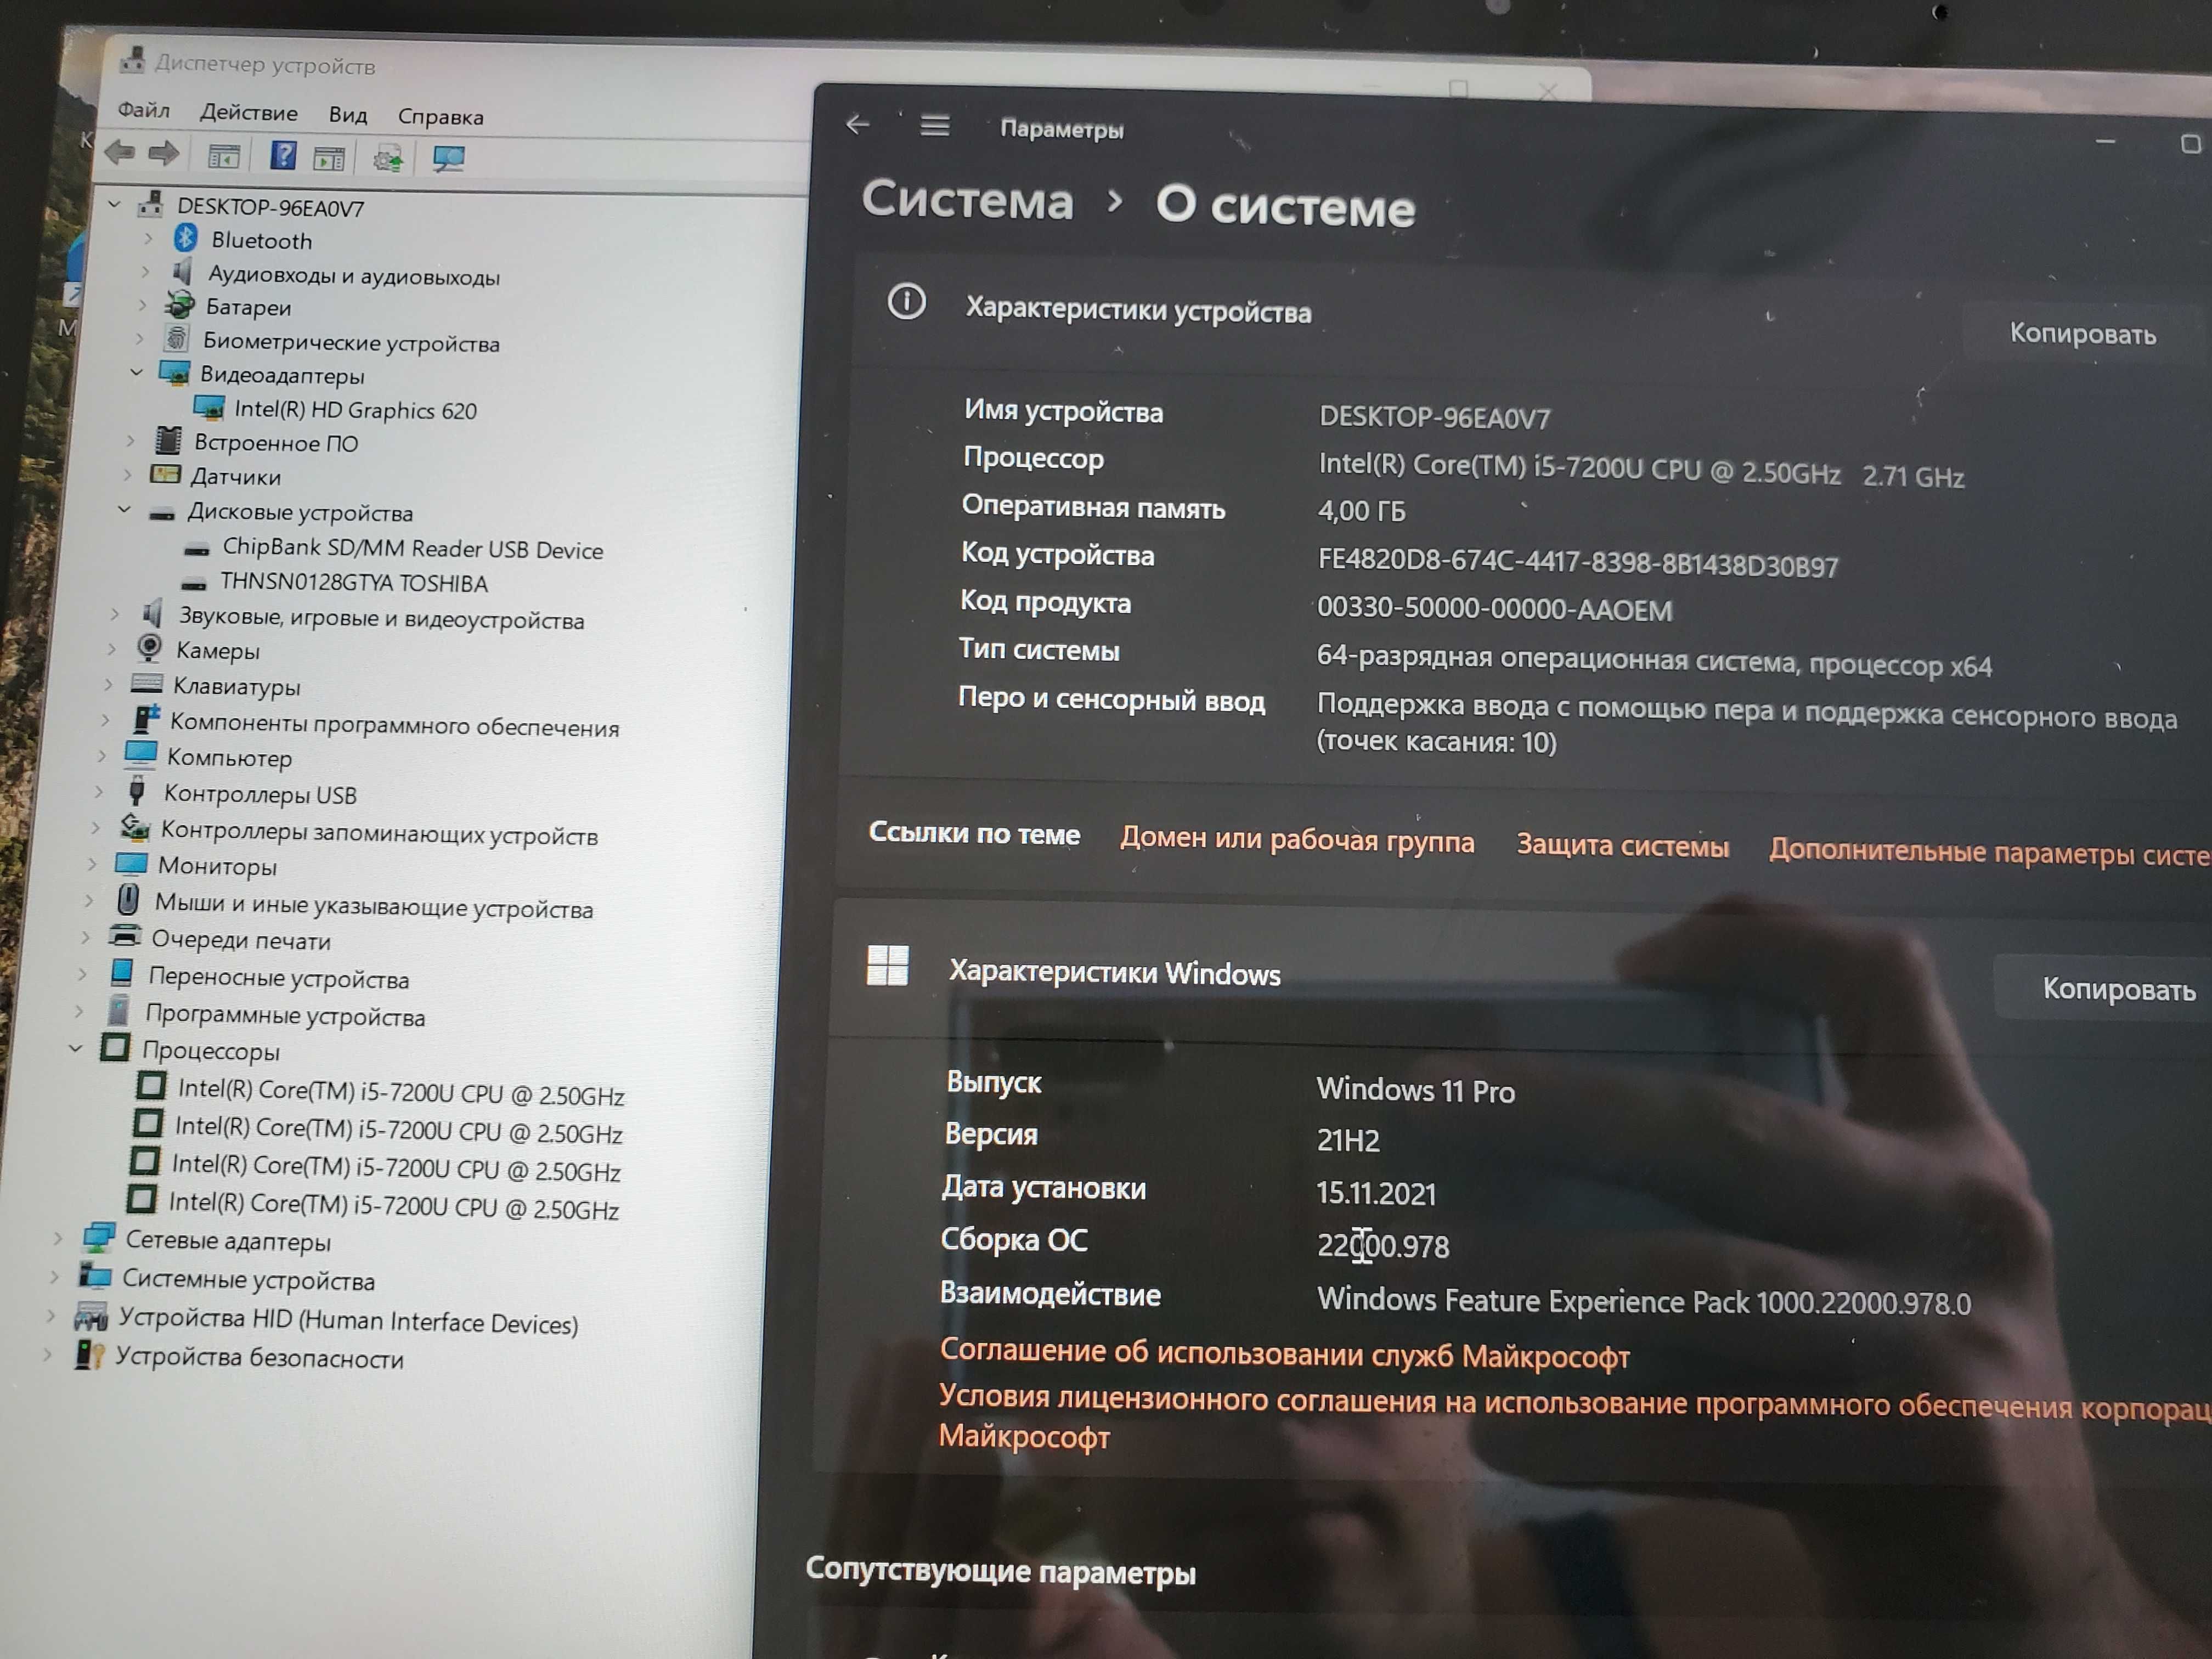This screenshot has height=1659, width=2212.
Task: Collapse the Процессоры branch
Action: (x=75, y=1048)
